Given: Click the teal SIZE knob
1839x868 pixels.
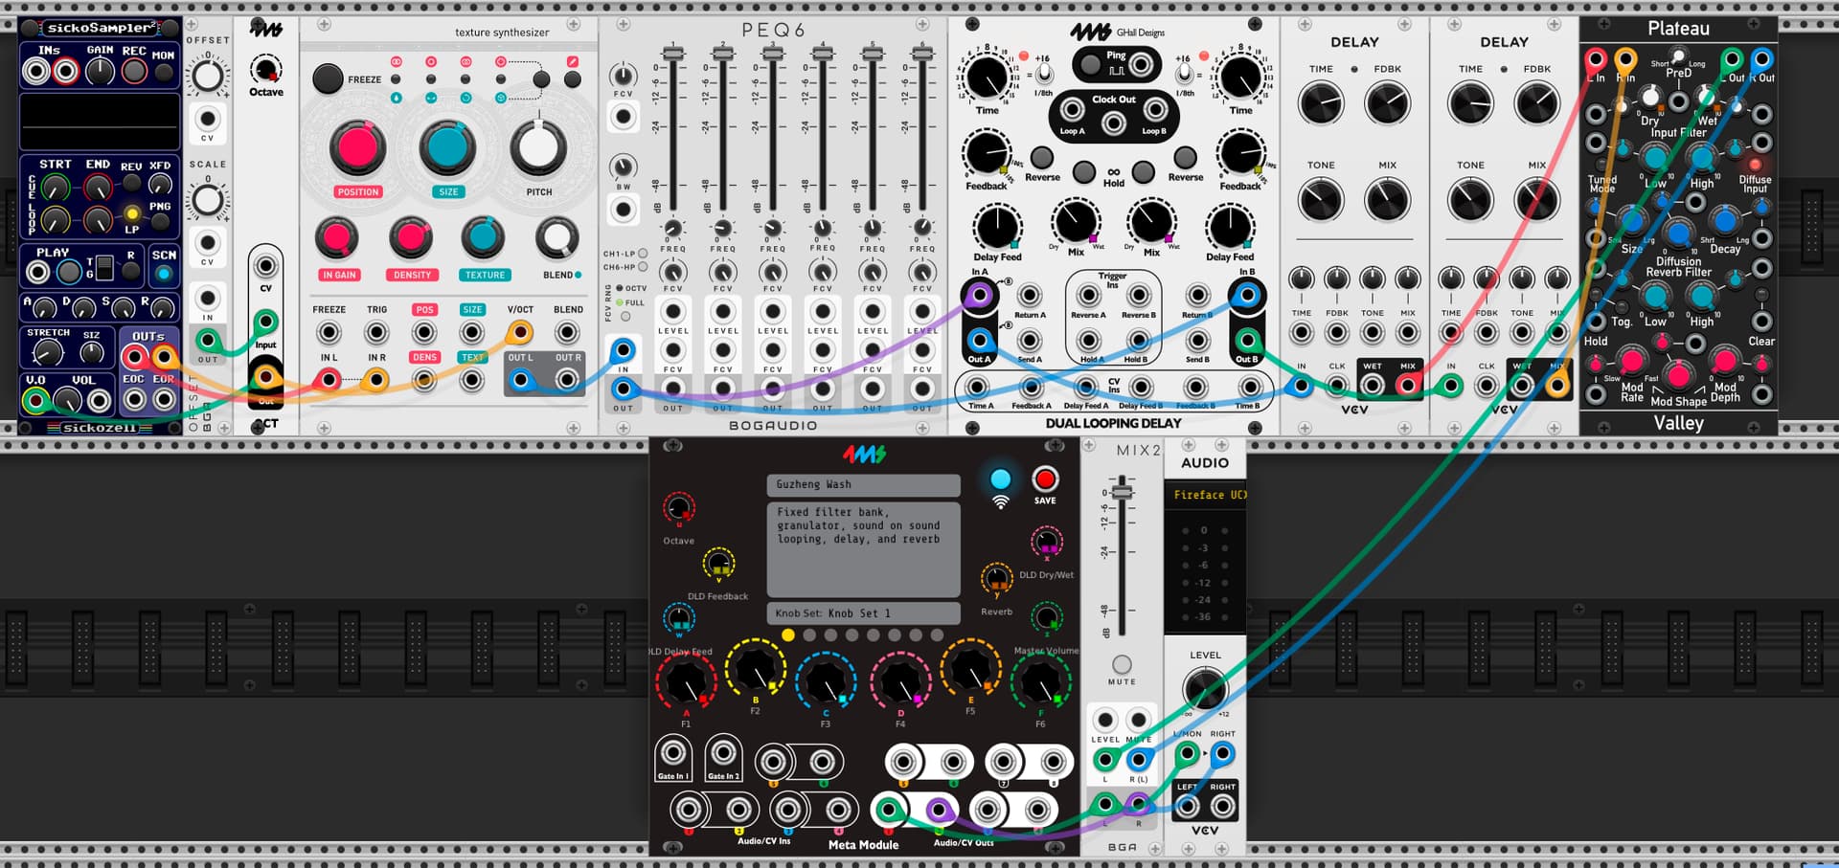Looking at the screenshot, I should coord(447,148).
